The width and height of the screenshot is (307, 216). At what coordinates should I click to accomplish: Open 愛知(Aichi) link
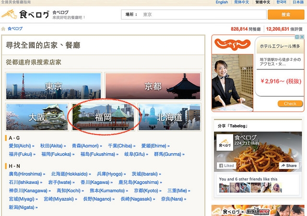pos(21,146)
